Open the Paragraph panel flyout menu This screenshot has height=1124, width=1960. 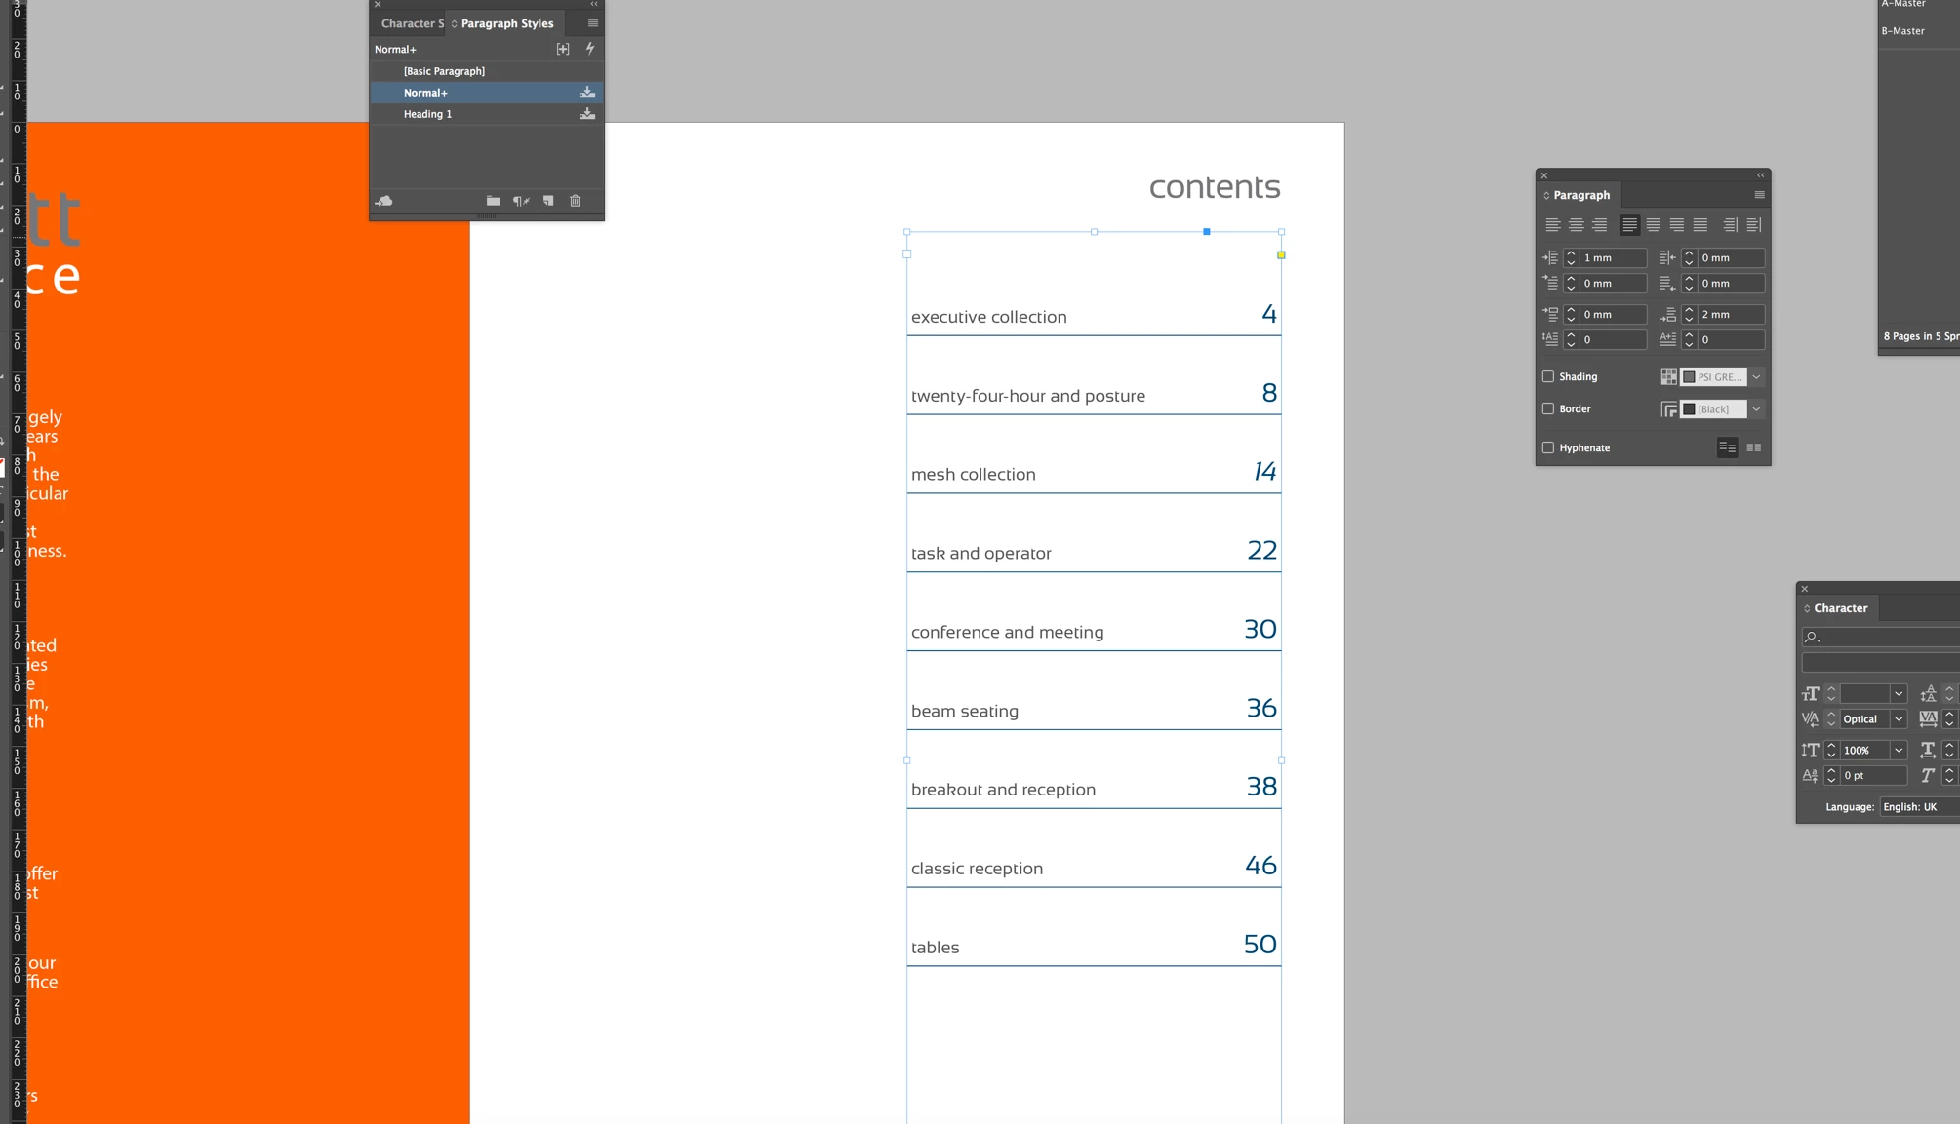(1759, 195)
